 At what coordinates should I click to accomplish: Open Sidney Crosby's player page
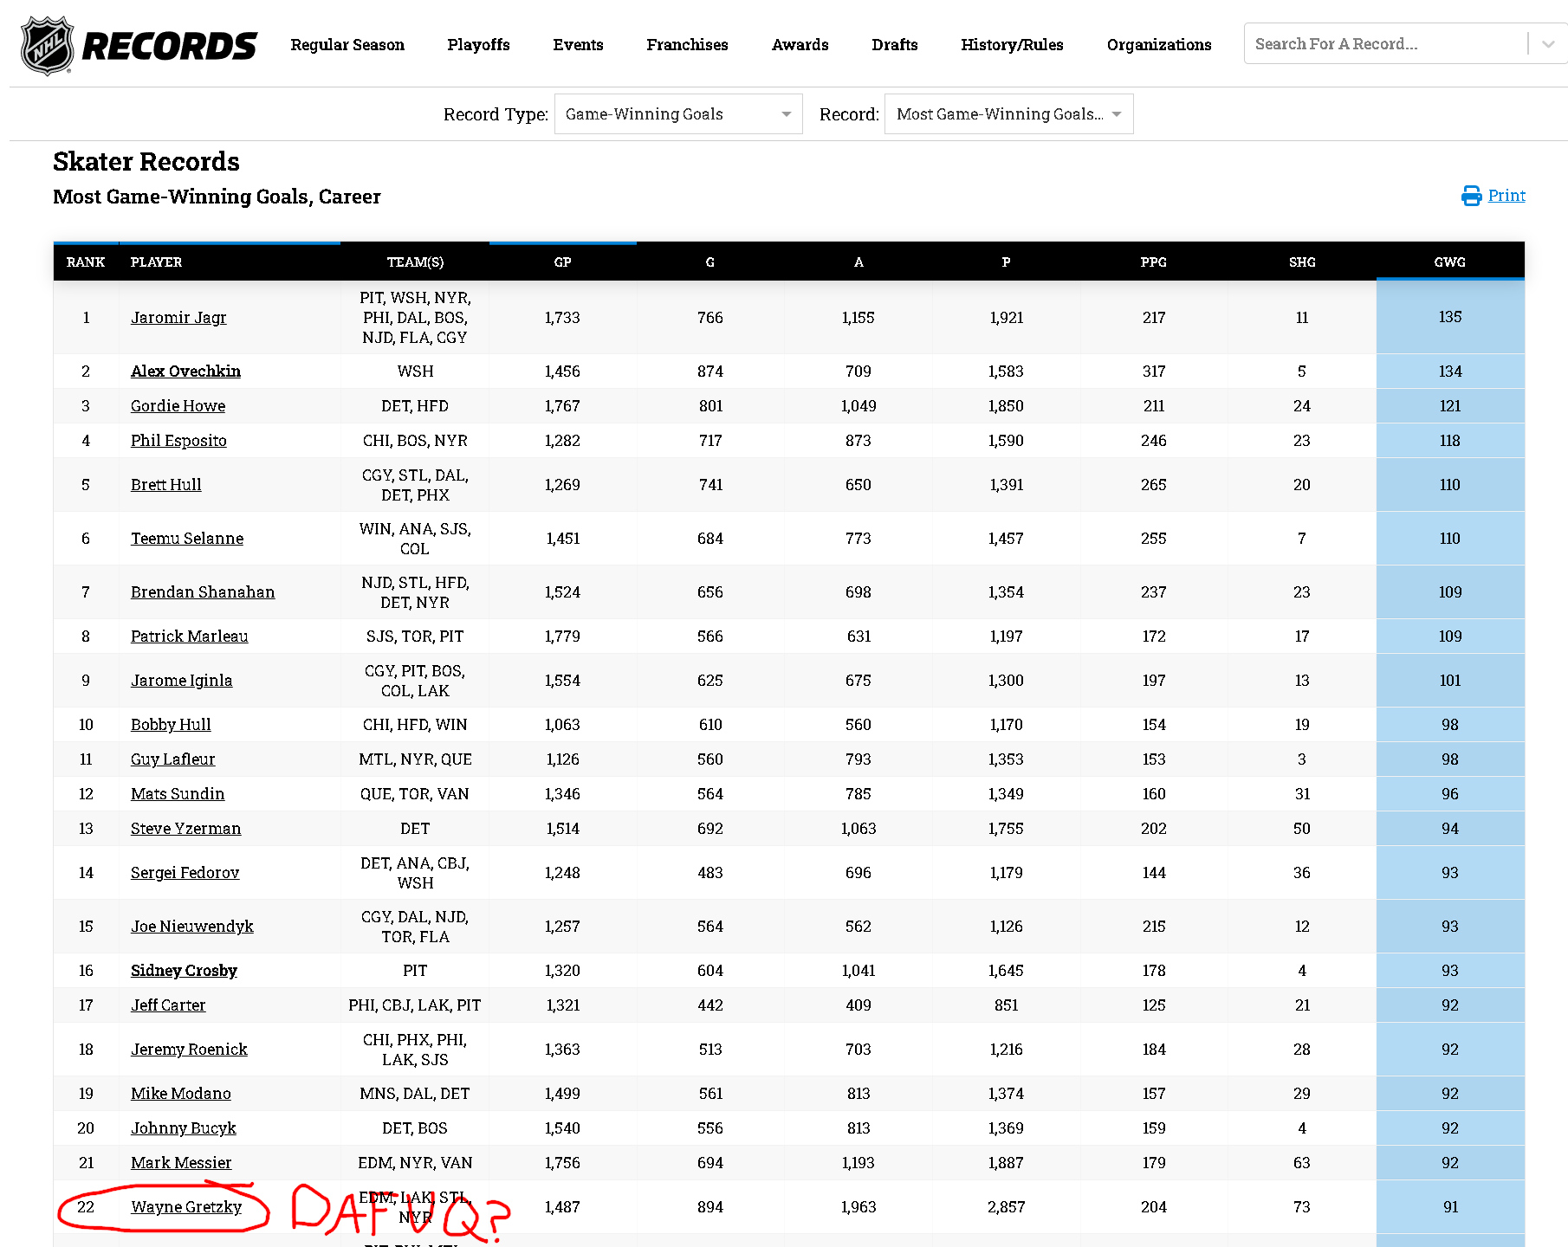coord(184,971)
